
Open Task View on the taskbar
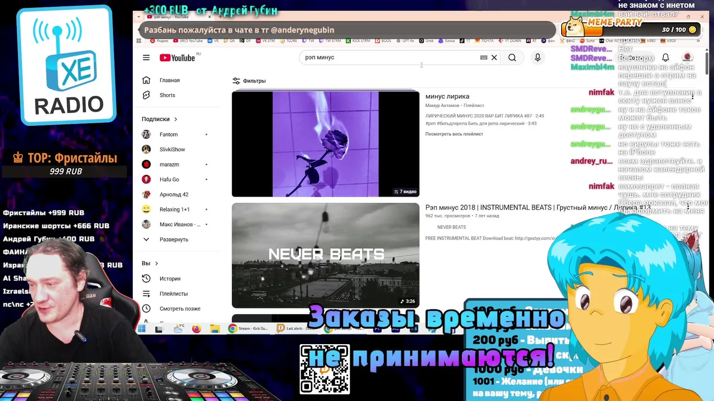pos(160,329)
